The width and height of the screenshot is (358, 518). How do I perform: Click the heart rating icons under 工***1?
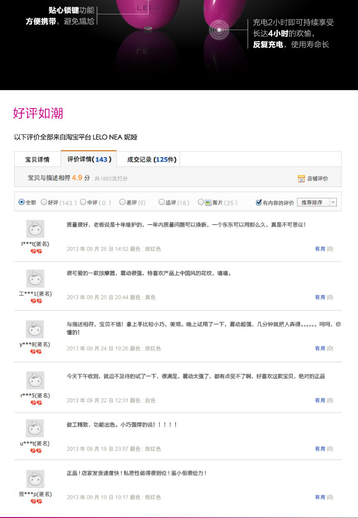tap(36, 301)
